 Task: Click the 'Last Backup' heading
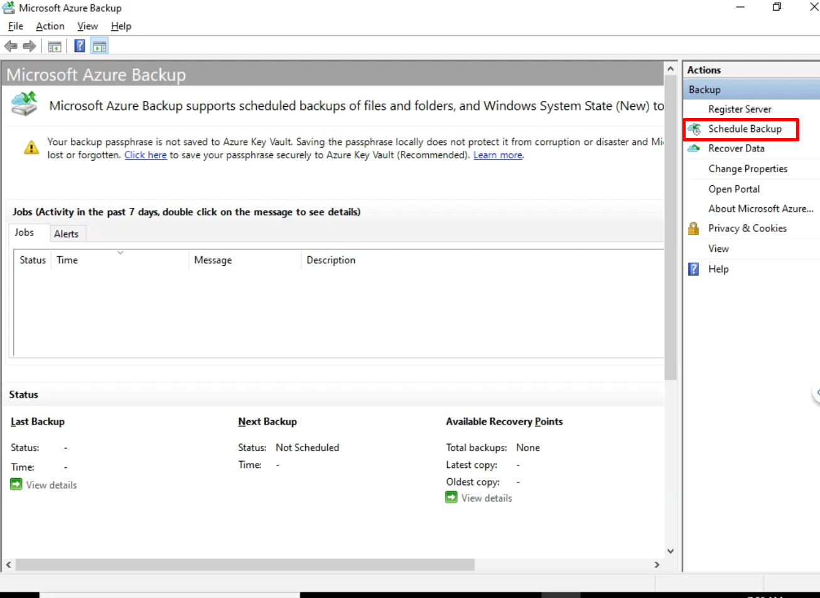click(x=38, y=421)
